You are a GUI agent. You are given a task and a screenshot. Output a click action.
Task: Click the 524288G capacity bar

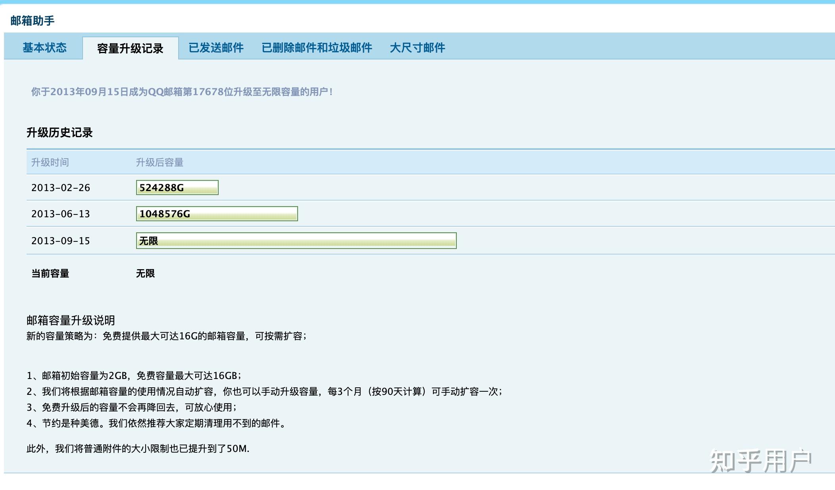pyautogui.click(x=177, y=188)
